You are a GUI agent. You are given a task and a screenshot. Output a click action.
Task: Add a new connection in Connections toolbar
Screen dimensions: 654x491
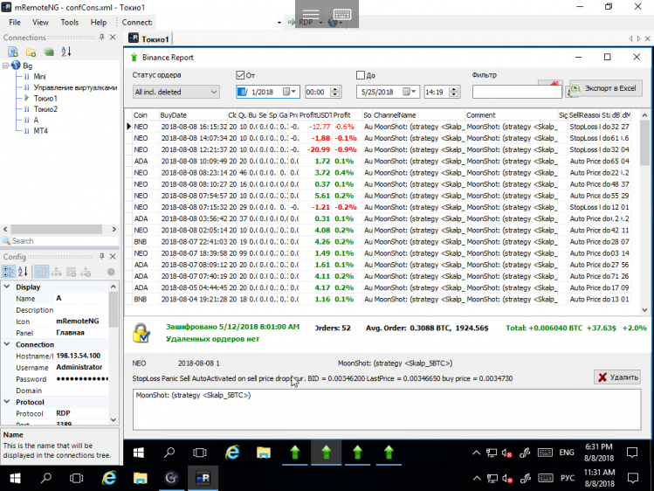(x=13, y=52)
